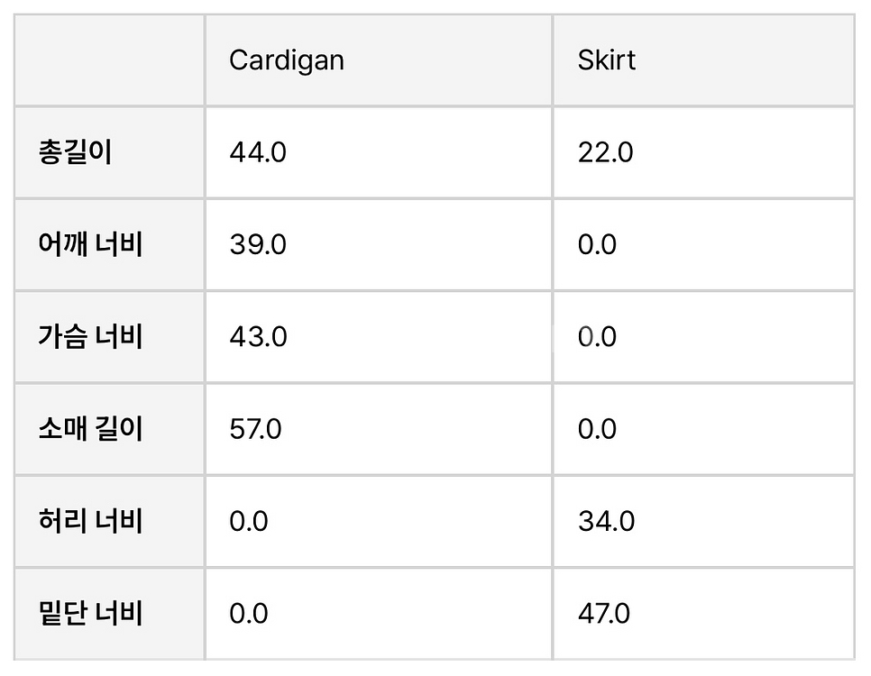Select the 어깨 너비 row label
The height and width of the screenshot is (676, 871).
click(x=90, y=244)
